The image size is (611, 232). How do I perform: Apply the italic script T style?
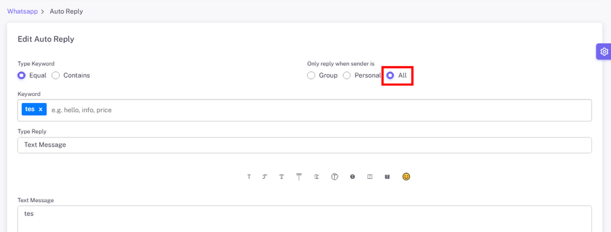point(265,176)
